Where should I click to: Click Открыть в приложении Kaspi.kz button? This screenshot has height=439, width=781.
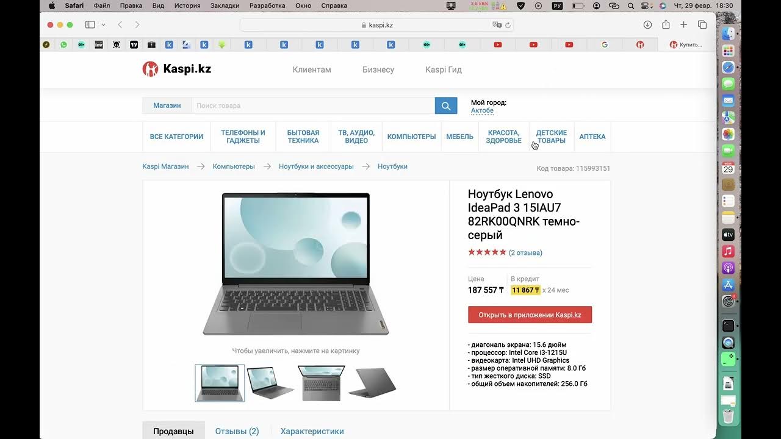coord(530,315)
